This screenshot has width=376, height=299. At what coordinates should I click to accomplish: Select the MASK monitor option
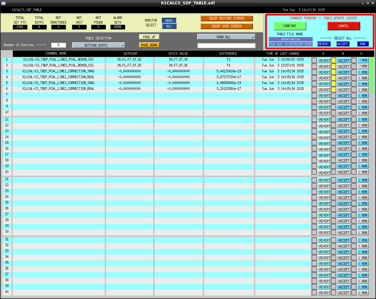pos(169,21)
